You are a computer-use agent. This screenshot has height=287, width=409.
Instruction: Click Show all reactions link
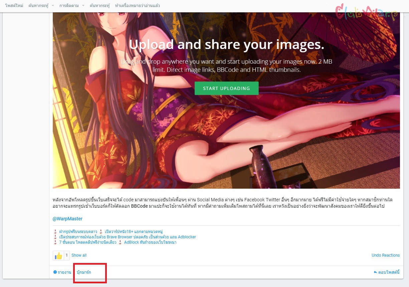(x=79, y=255)
